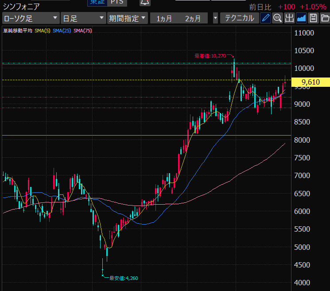Click the 前日比 label
The width and height of the screenshot is (330, 291).
pos(260,7)
